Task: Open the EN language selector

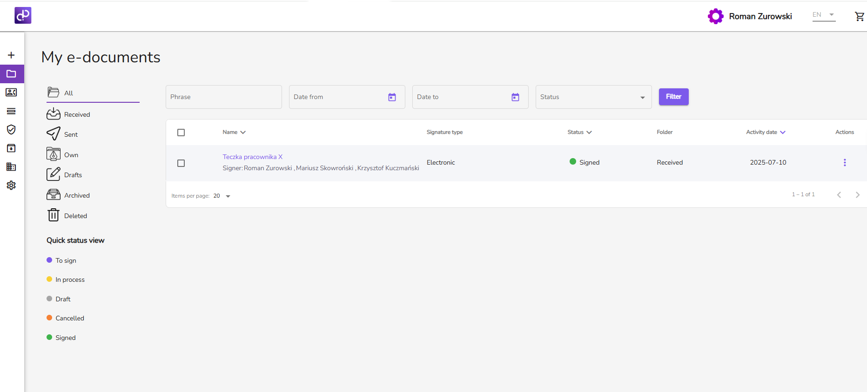Action: pos(823,15)
